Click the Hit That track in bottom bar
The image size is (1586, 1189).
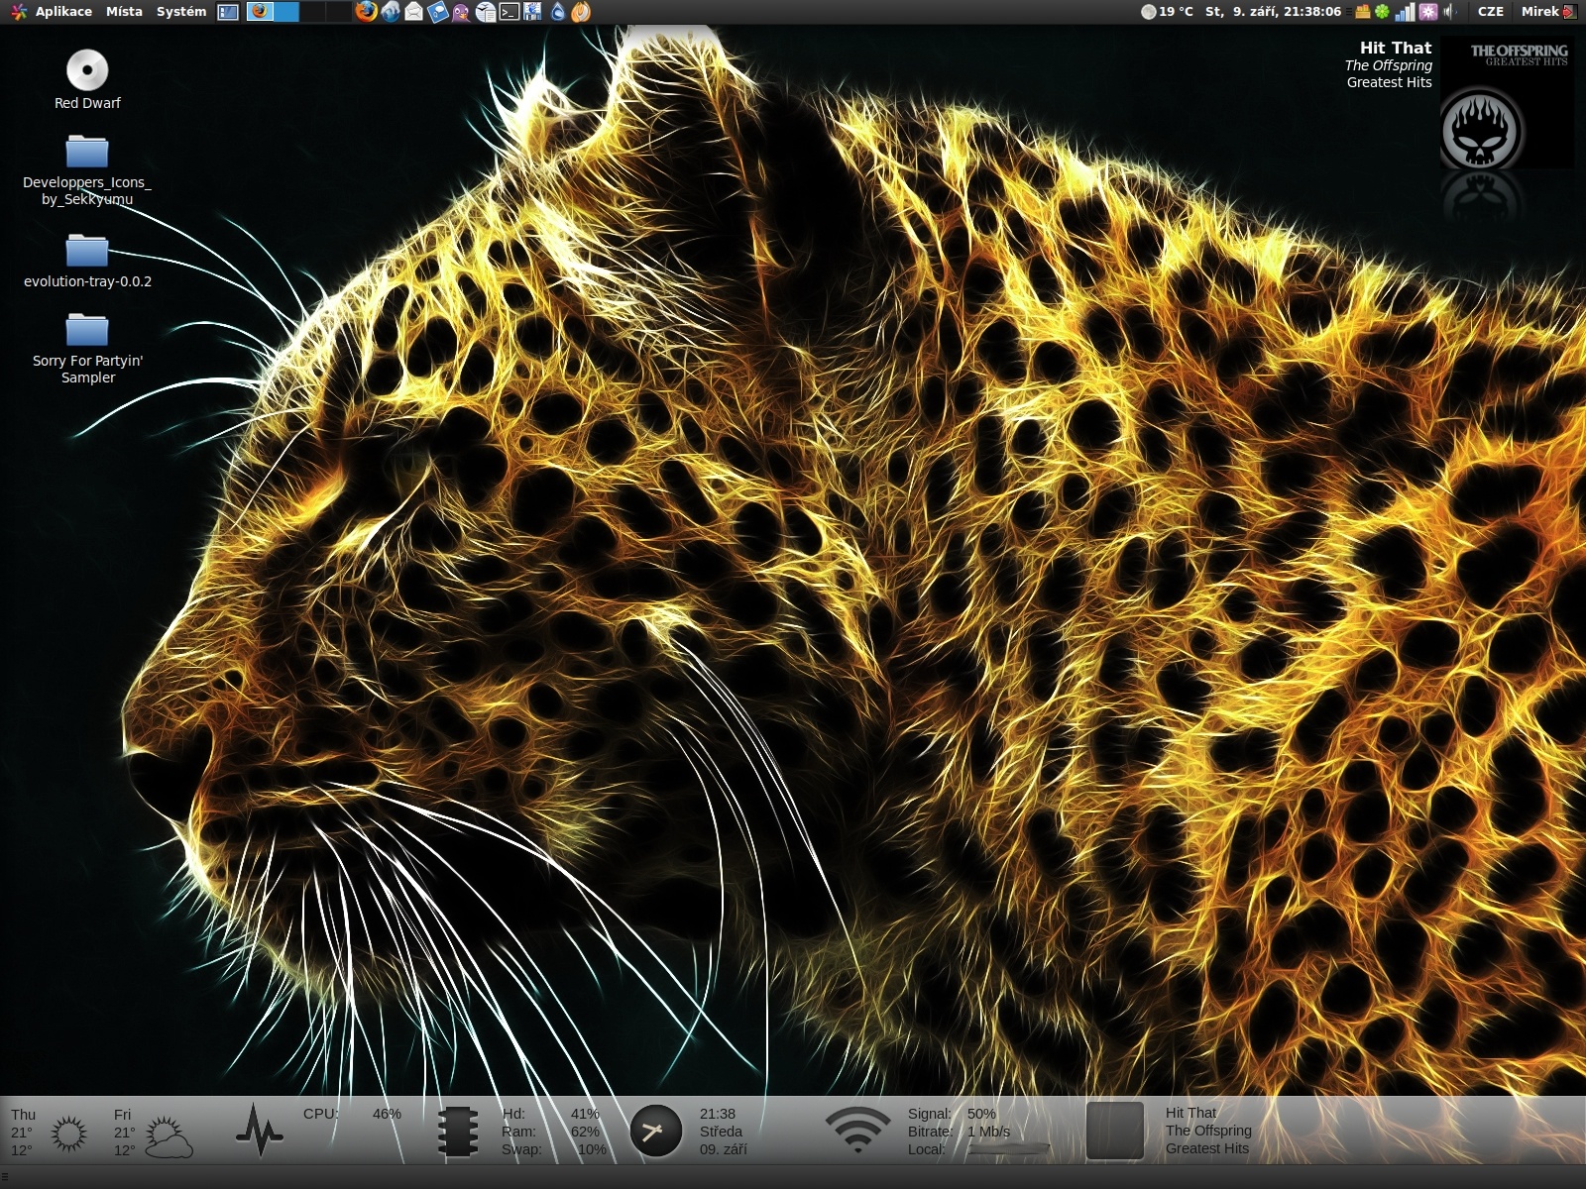click(x=1191, y=1113)
